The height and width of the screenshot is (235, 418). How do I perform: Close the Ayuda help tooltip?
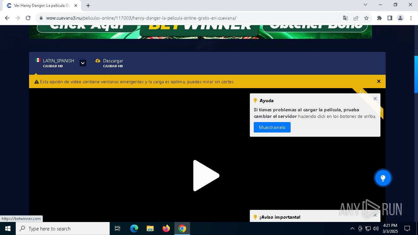point(375,99)
